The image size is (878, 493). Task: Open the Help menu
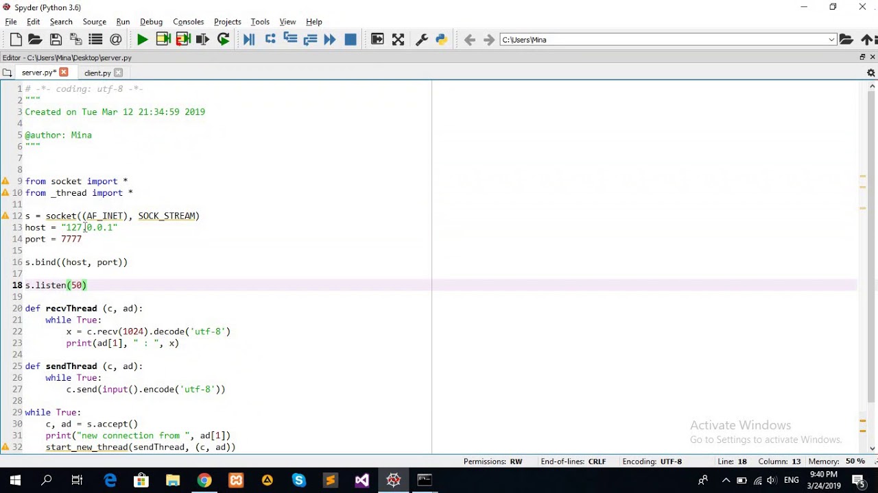pos(314,22)
